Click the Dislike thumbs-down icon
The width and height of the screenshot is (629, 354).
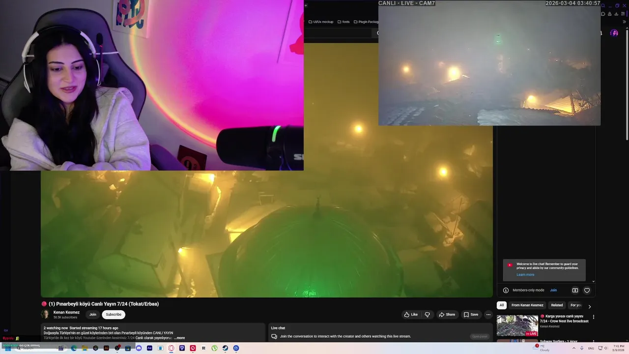pyautogui.click(x=427, y=315)
